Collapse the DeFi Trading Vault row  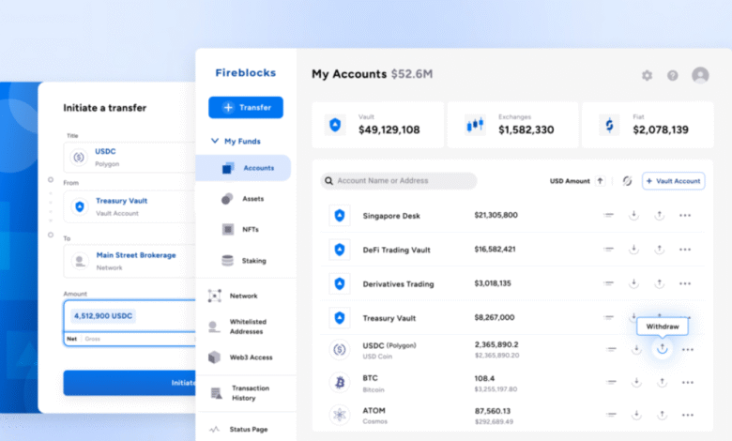point(608,250)
